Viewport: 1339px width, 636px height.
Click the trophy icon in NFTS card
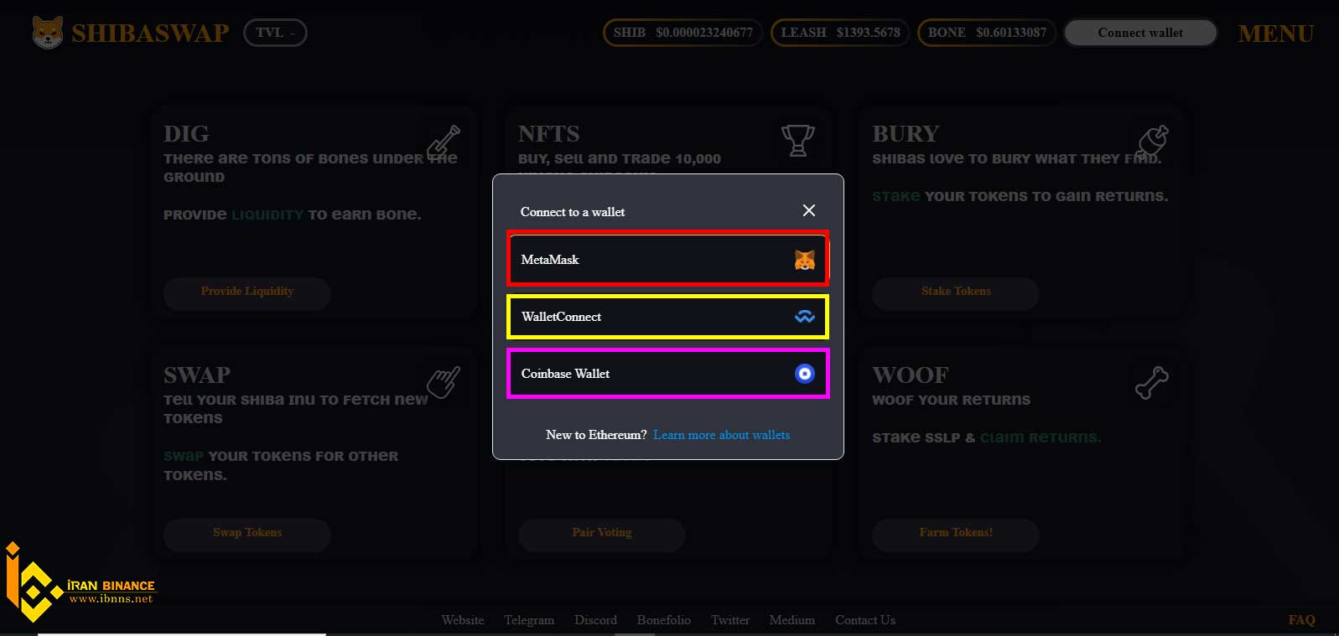tap(797, 141)
